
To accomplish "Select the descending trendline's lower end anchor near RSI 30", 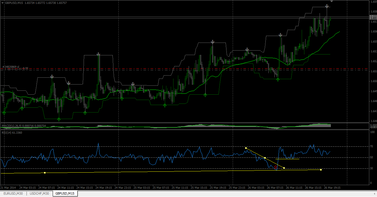I will [x=284, y=168].
